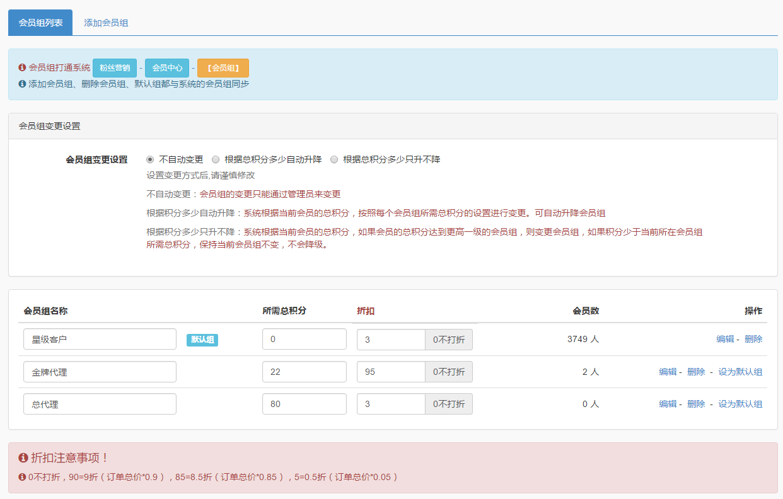Click the 所需总积分 column header
The image size is (783, 499).
pyautogui.click(x=284, y=311)
